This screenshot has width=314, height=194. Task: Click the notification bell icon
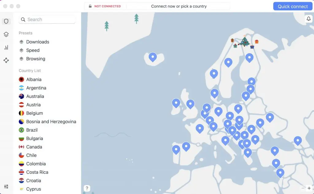click(x=308, y=19)
